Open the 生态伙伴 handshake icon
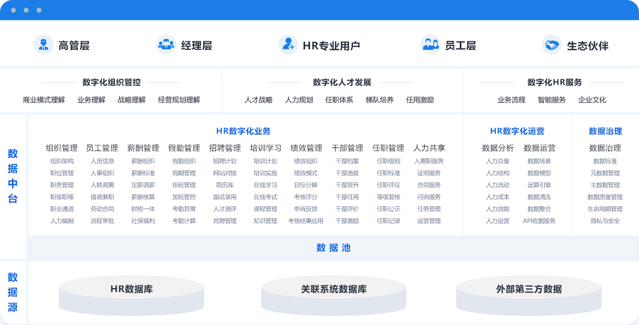Viewport: 639px width, 325px height. point(552,45)
